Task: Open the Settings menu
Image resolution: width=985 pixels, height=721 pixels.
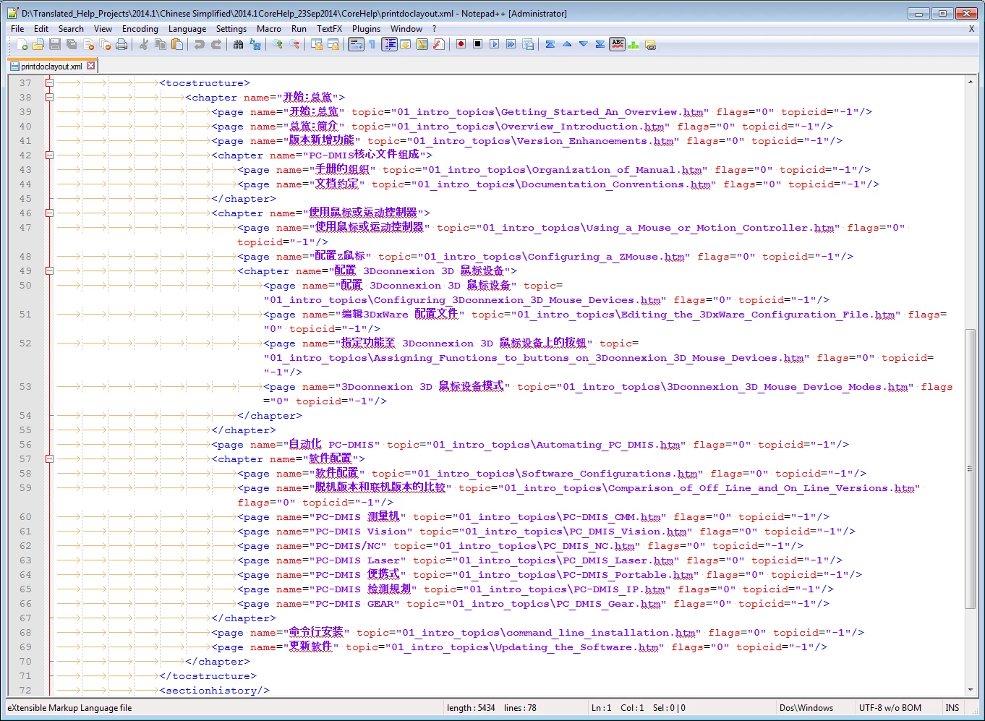Action: [231, 29]
